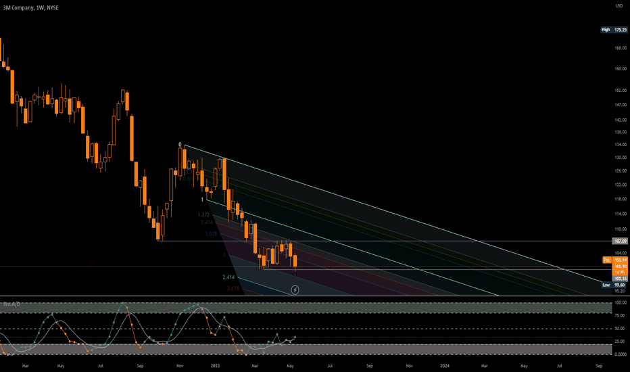Click the 2024 date on time axis
The image size is (630, 372).
tap(445, 366)
